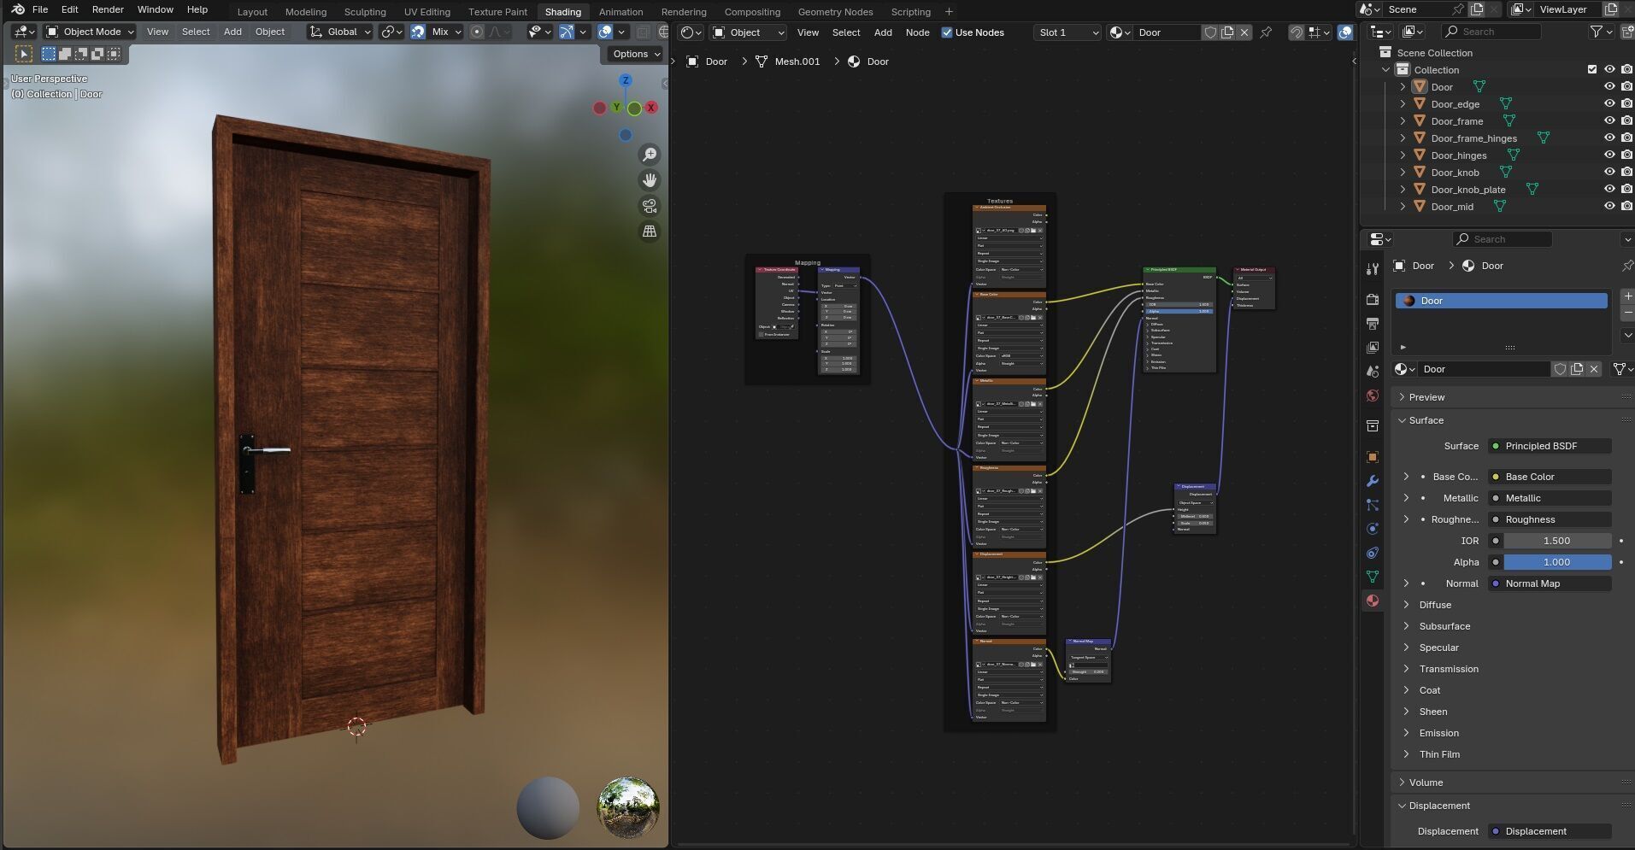This screenshot has width=1635, height=850.
Task: Open the File menu
Action: click(39, 9)
